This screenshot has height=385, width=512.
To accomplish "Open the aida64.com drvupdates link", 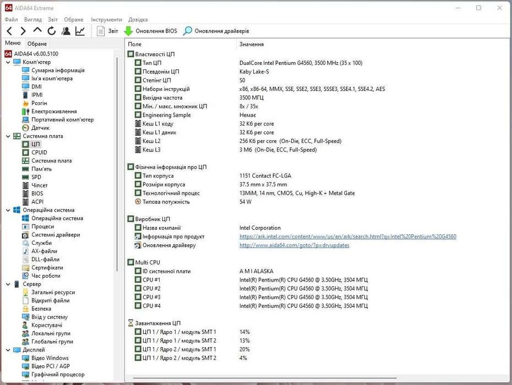I will point(294,245).
